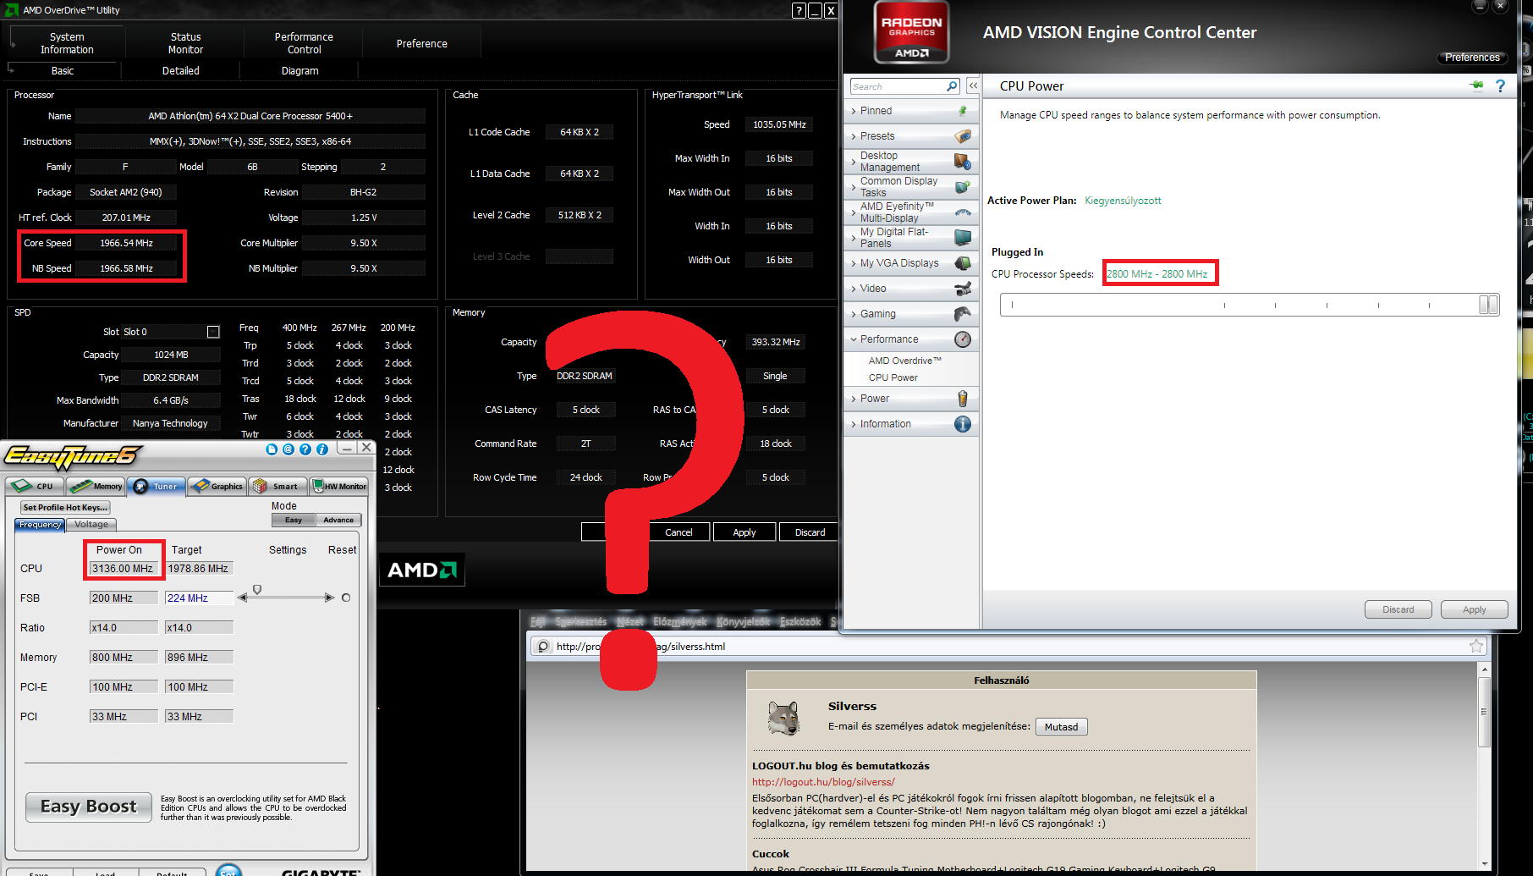Click Discard in AMD VISION Control Center
This screenshot has width=1533, height=876.
(x=1398, y=609)
